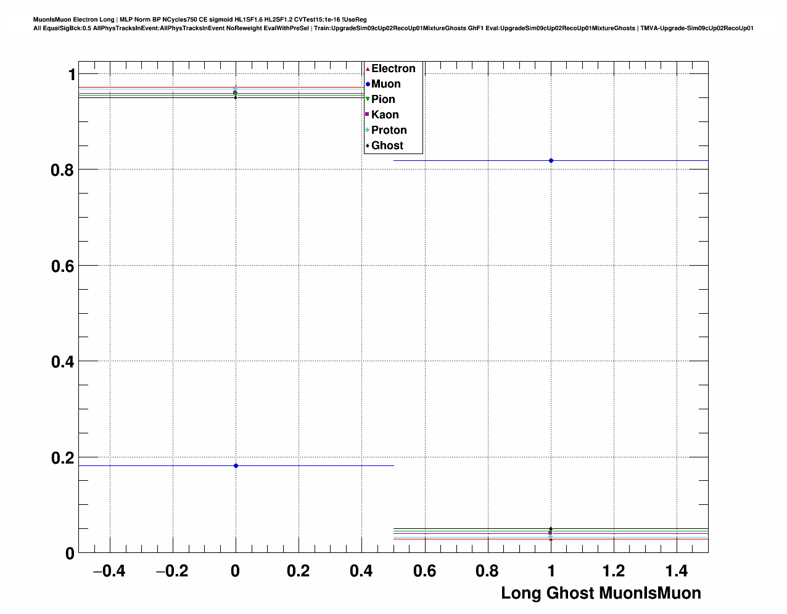Click the "Ghost" legend label text
The height and width of the screenshot is (614, 787).
point(387,145)
